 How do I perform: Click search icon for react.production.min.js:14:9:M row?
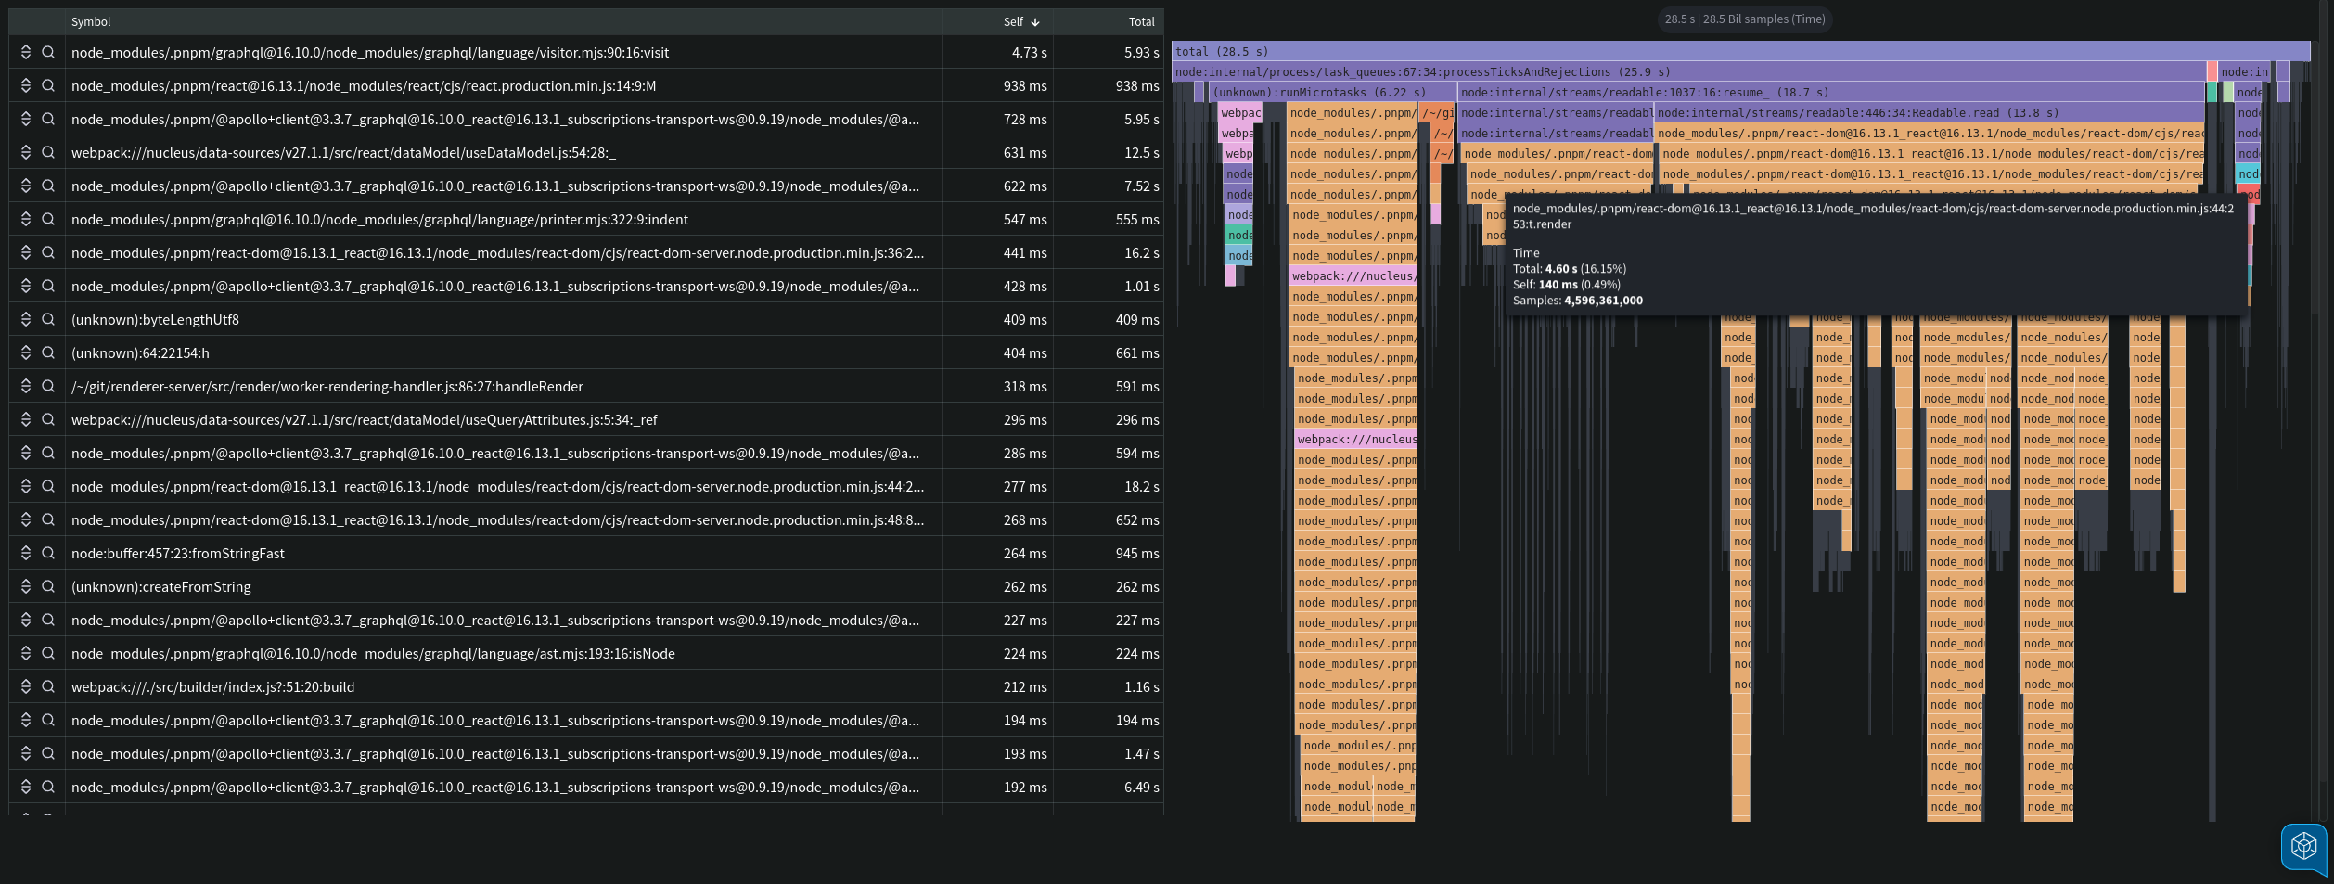coord(48,85)
